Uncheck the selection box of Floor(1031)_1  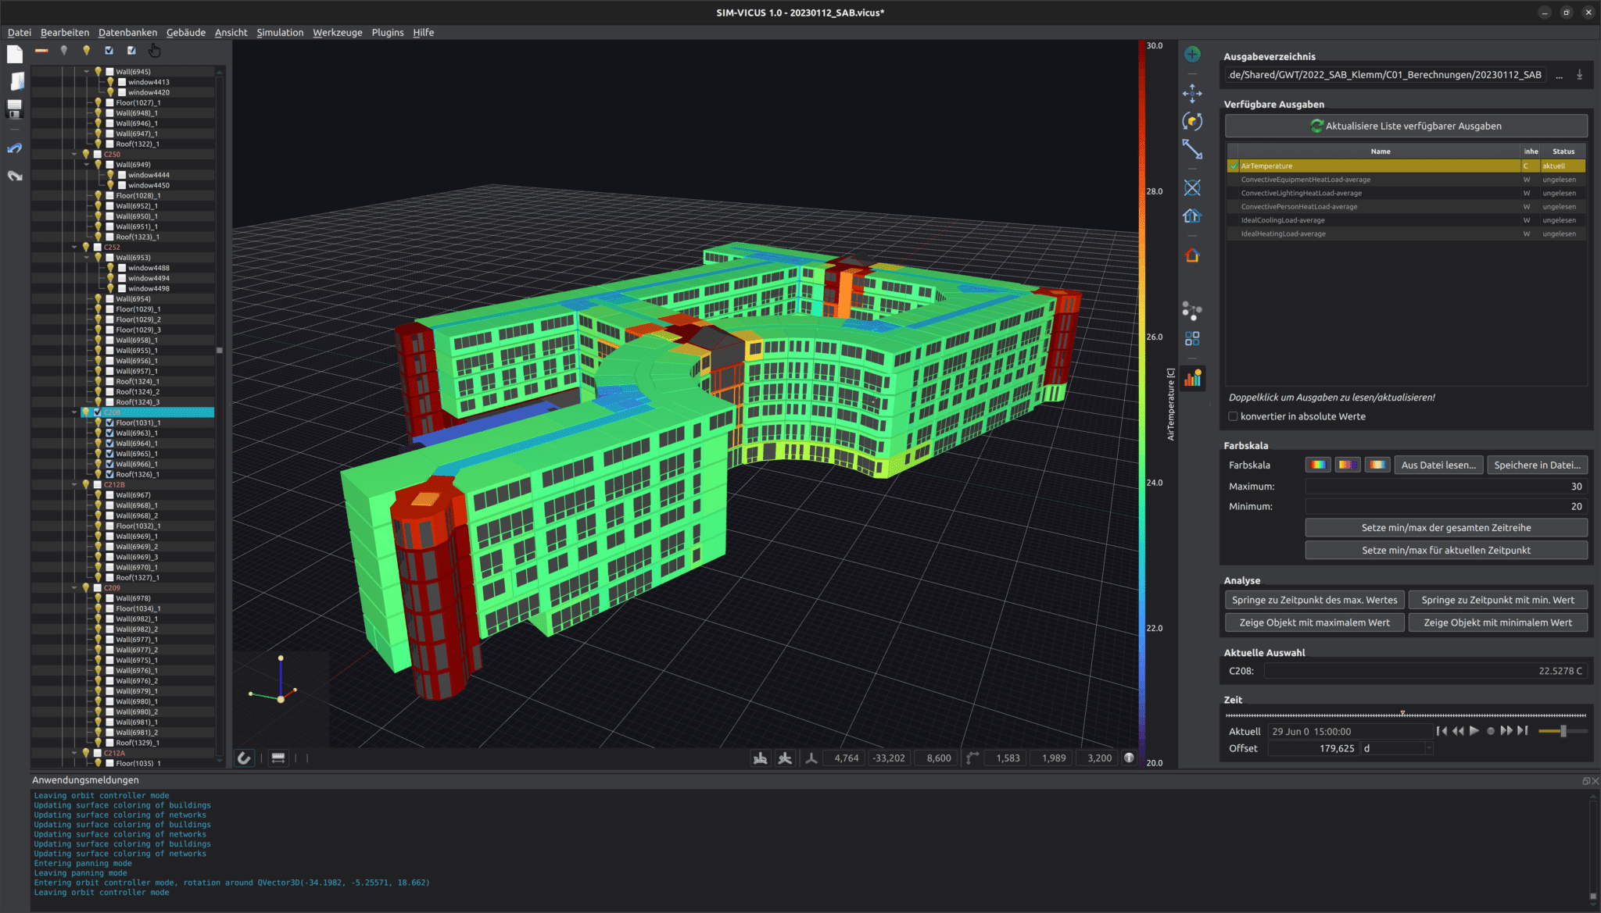[110, 423]
